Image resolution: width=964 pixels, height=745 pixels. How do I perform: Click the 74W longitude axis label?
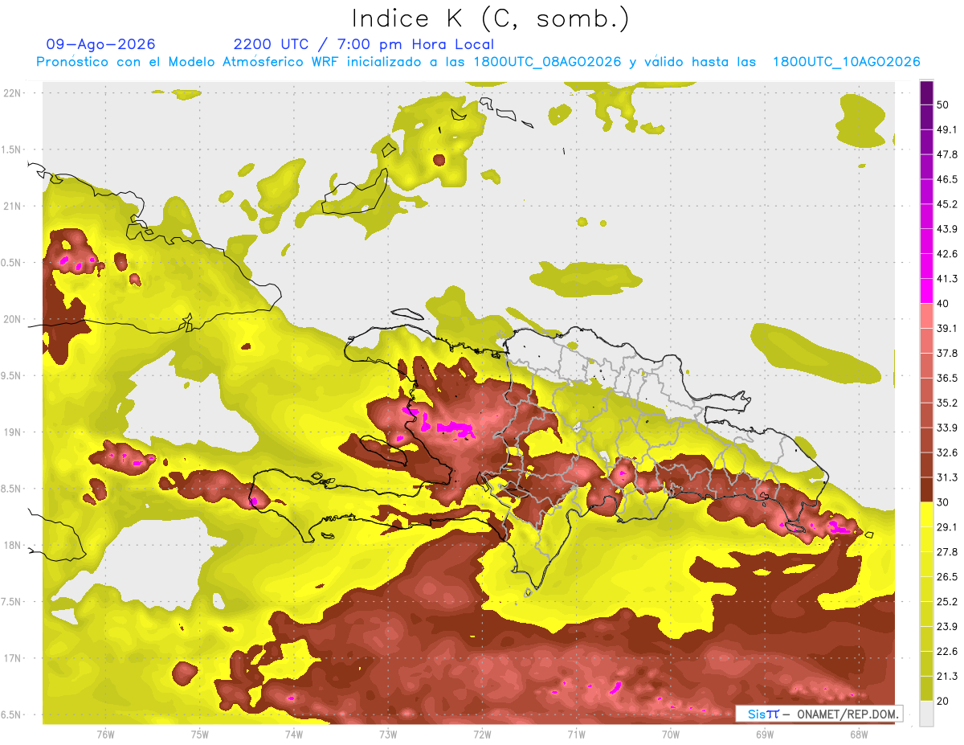pos(294,735)
